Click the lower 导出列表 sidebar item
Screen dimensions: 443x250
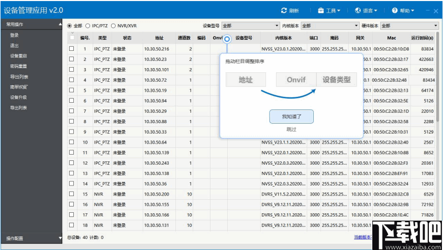[x=19, y=108]
